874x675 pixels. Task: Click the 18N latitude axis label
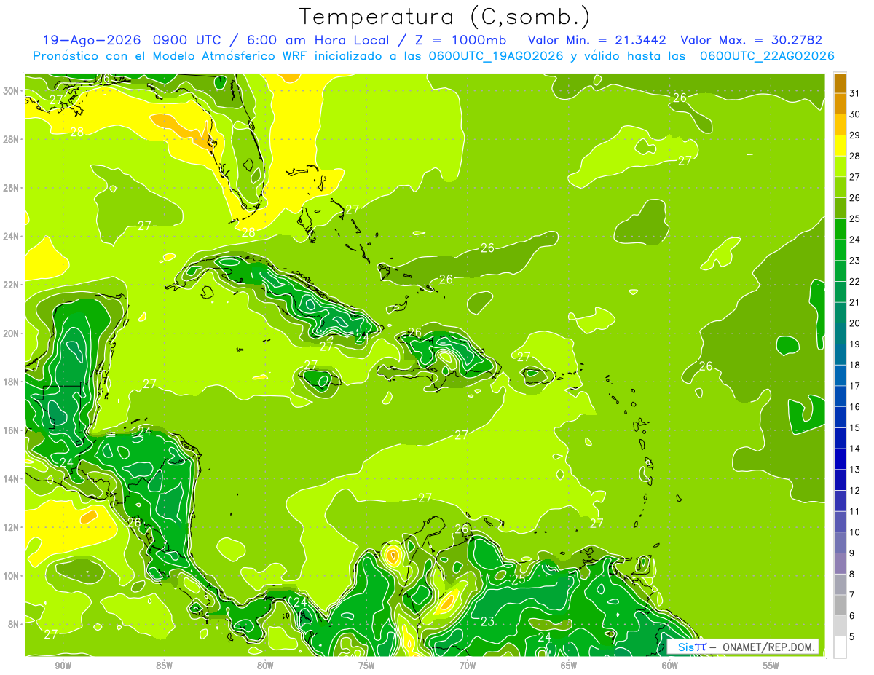point(12,382)
